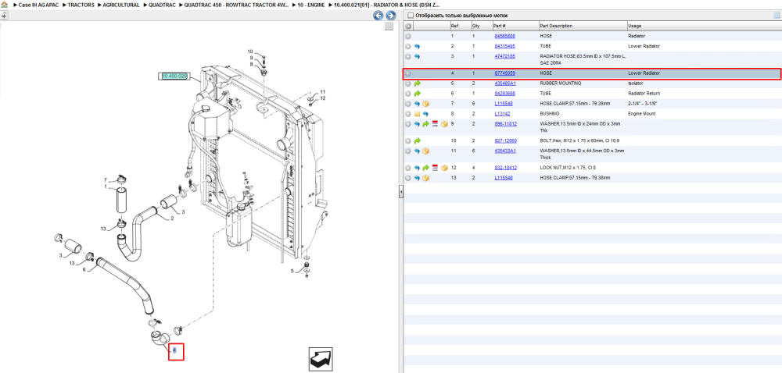The height and width of the screenshot is (373, 782).
Task: Open part number link 827-12060
Action: tap(506, 140)
